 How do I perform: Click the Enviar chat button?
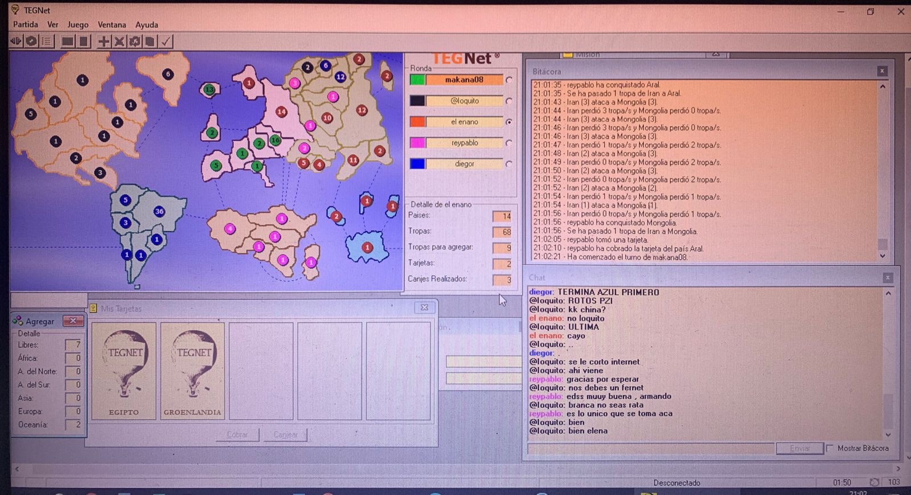pos(799,449)
